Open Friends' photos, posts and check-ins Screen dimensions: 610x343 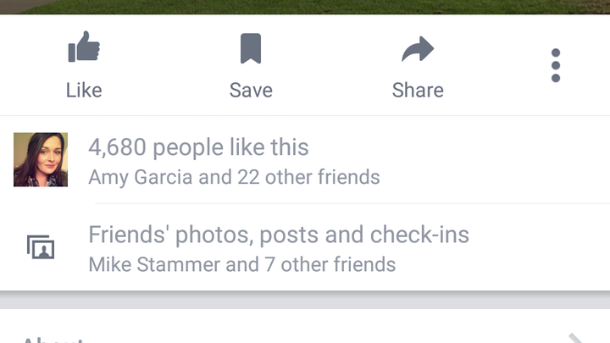[279, 235]
